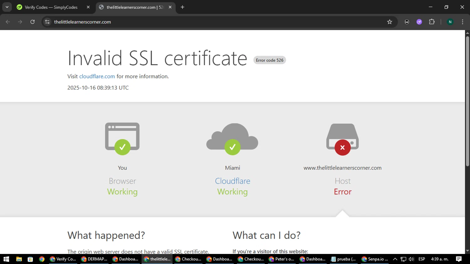The height and width of the screenshot is (264, 470).
Task: Bookmark this page with the star icon
Action: coord(389,22)
